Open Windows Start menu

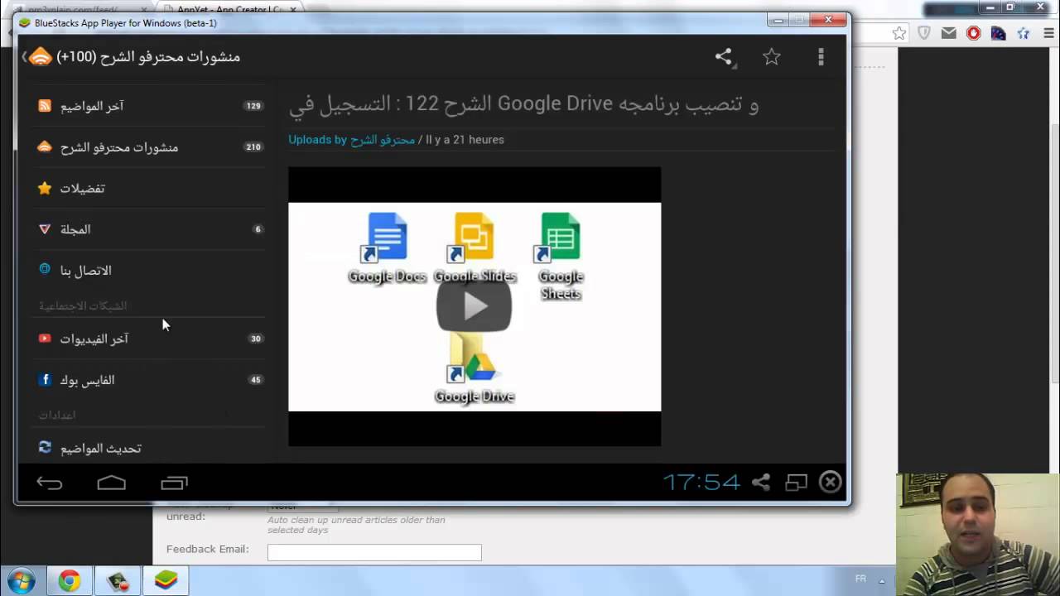(21, 580)
